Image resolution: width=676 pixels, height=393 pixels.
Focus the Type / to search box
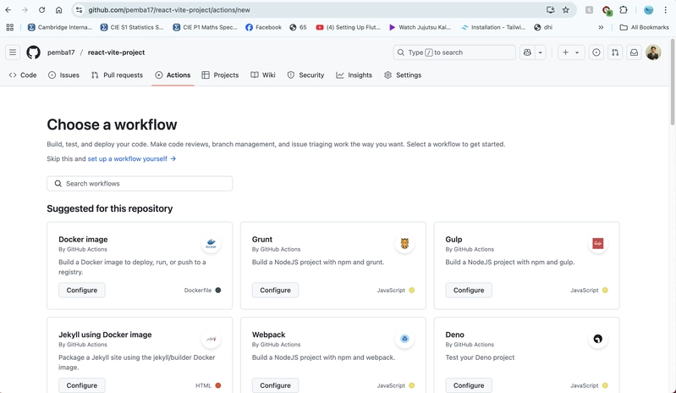click(x=454, y=53)
